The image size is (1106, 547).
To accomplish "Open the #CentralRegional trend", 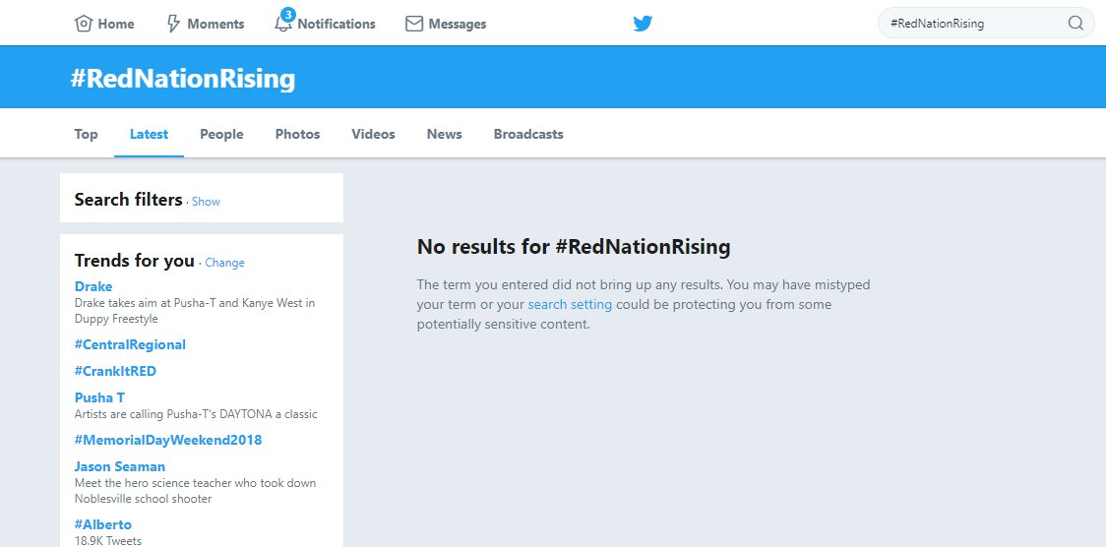I will click(x=130, y=344).
